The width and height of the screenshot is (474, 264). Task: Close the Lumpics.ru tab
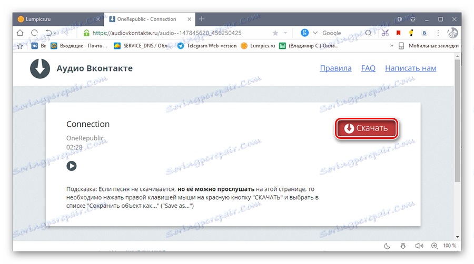pyautogui.click(x=97, y=19)
